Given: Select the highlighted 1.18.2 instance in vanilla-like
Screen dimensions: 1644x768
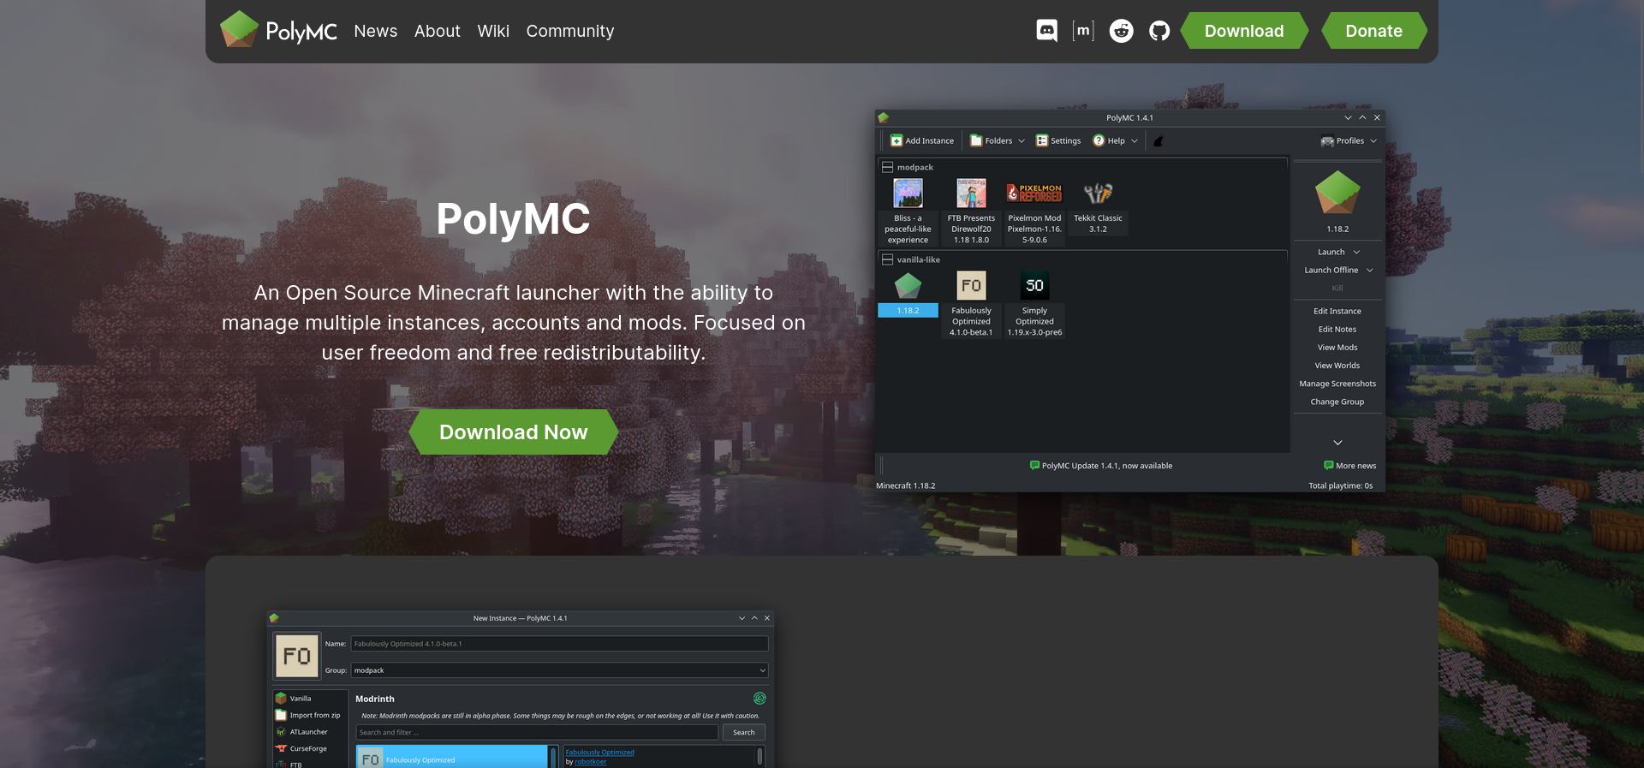Looking at the screenshot, I should [x=908, y=310].
